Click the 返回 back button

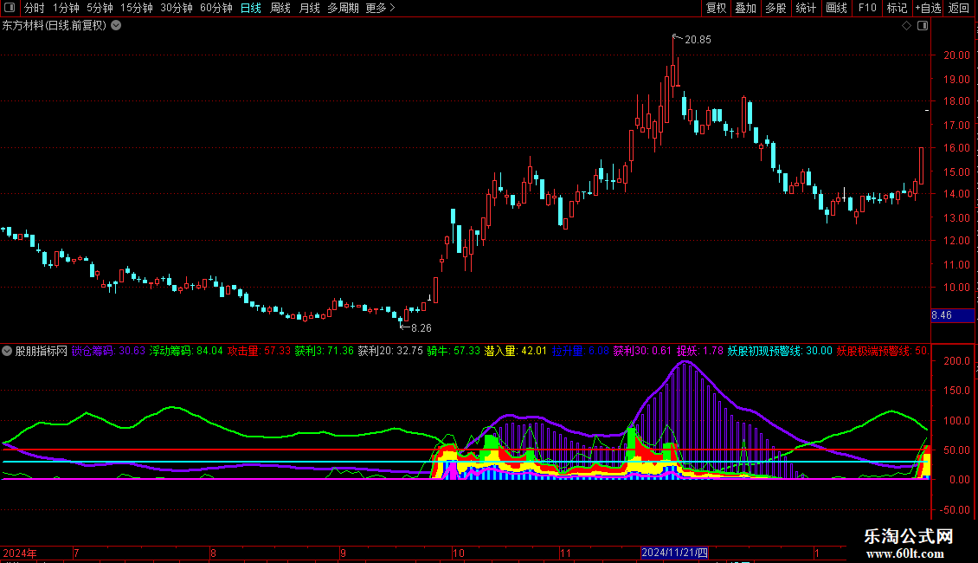tap(959, 8)
